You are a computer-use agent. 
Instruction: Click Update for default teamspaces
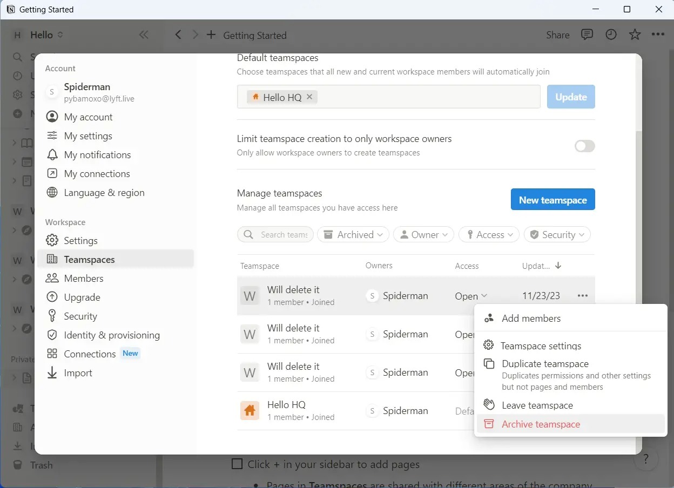coord(571,97)
